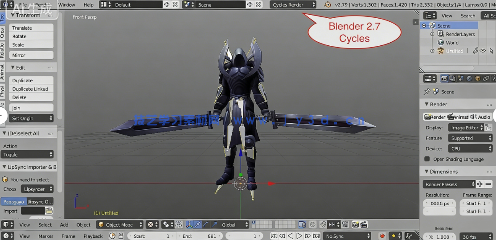Collapse the Scene tree in outliner
The height and width of the screenshot is (240, 496).
click(424, 25)
